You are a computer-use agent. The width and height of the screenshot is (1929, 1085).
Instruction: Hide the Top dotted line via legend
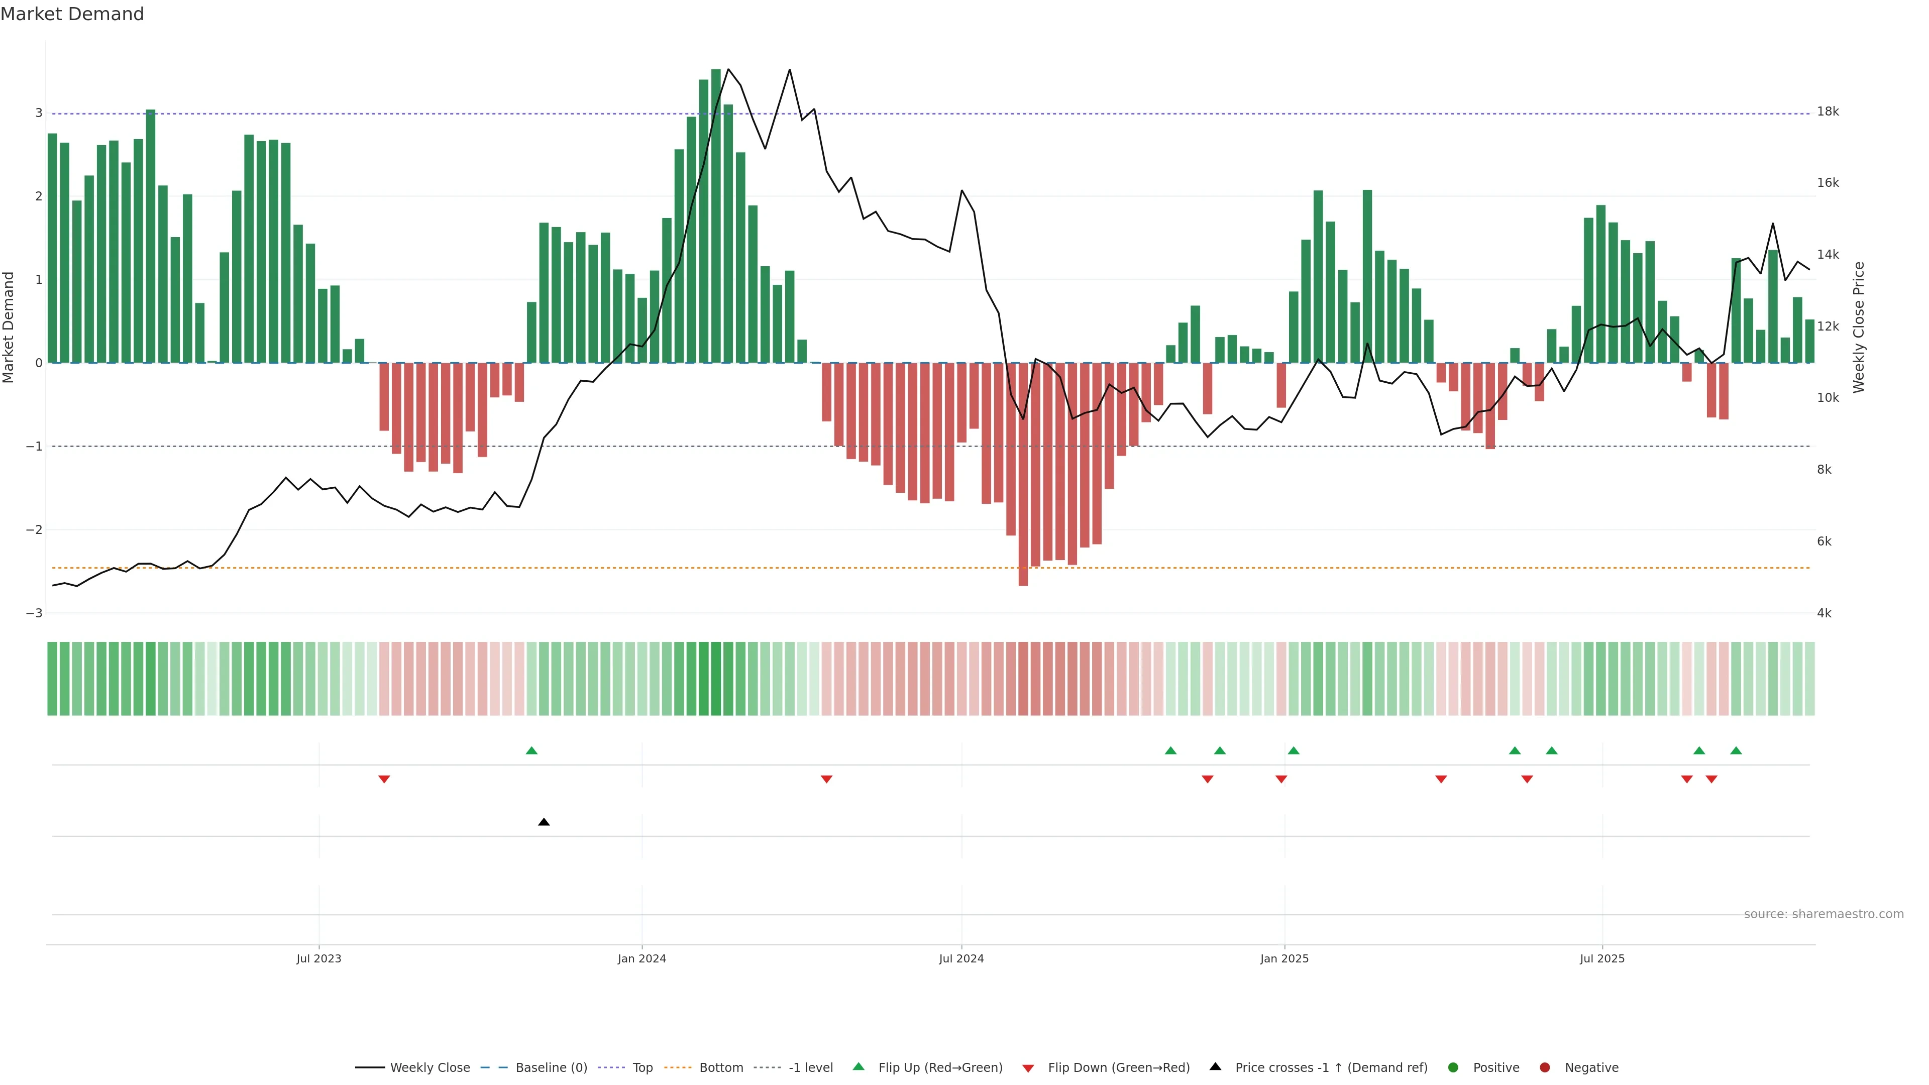[x=642, y=1067]
